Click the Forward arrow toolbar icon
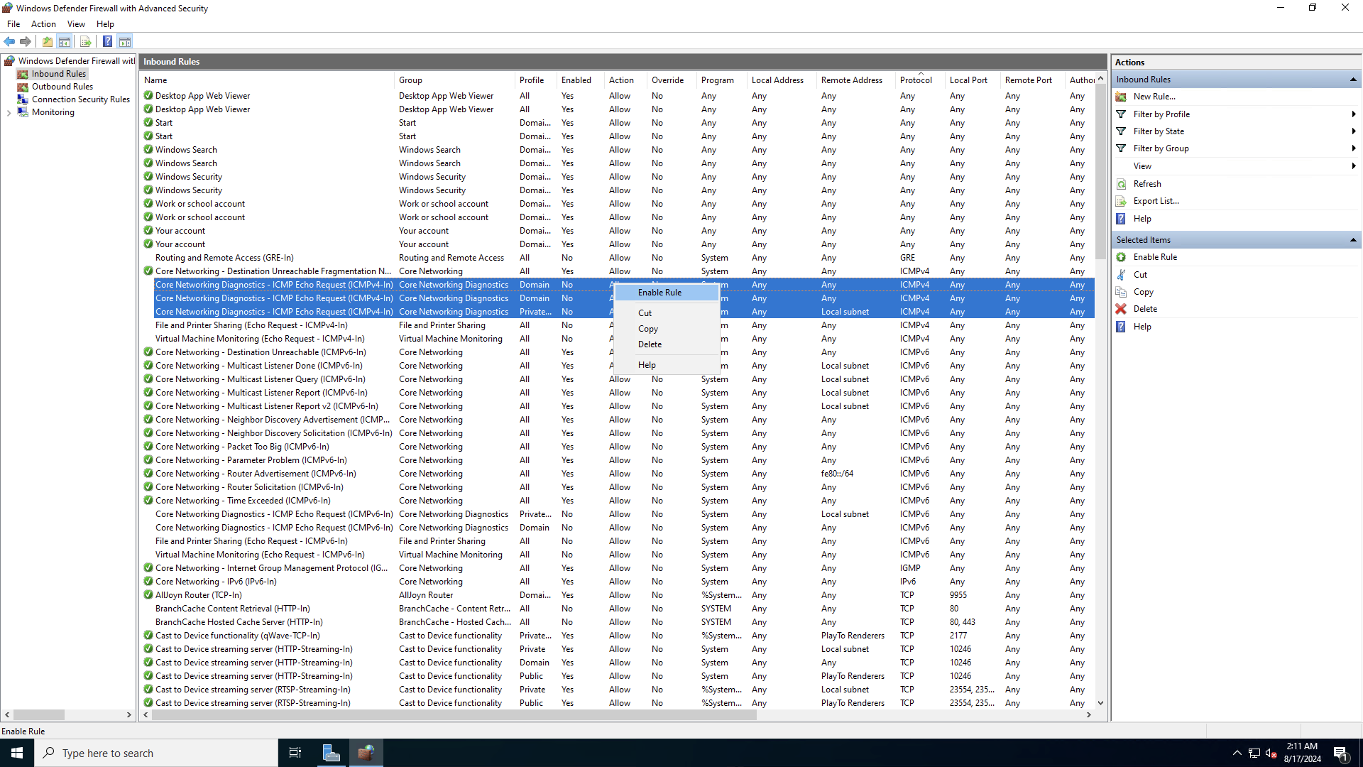This screenshot has width=1363, height=767. (x=26, y=42)
